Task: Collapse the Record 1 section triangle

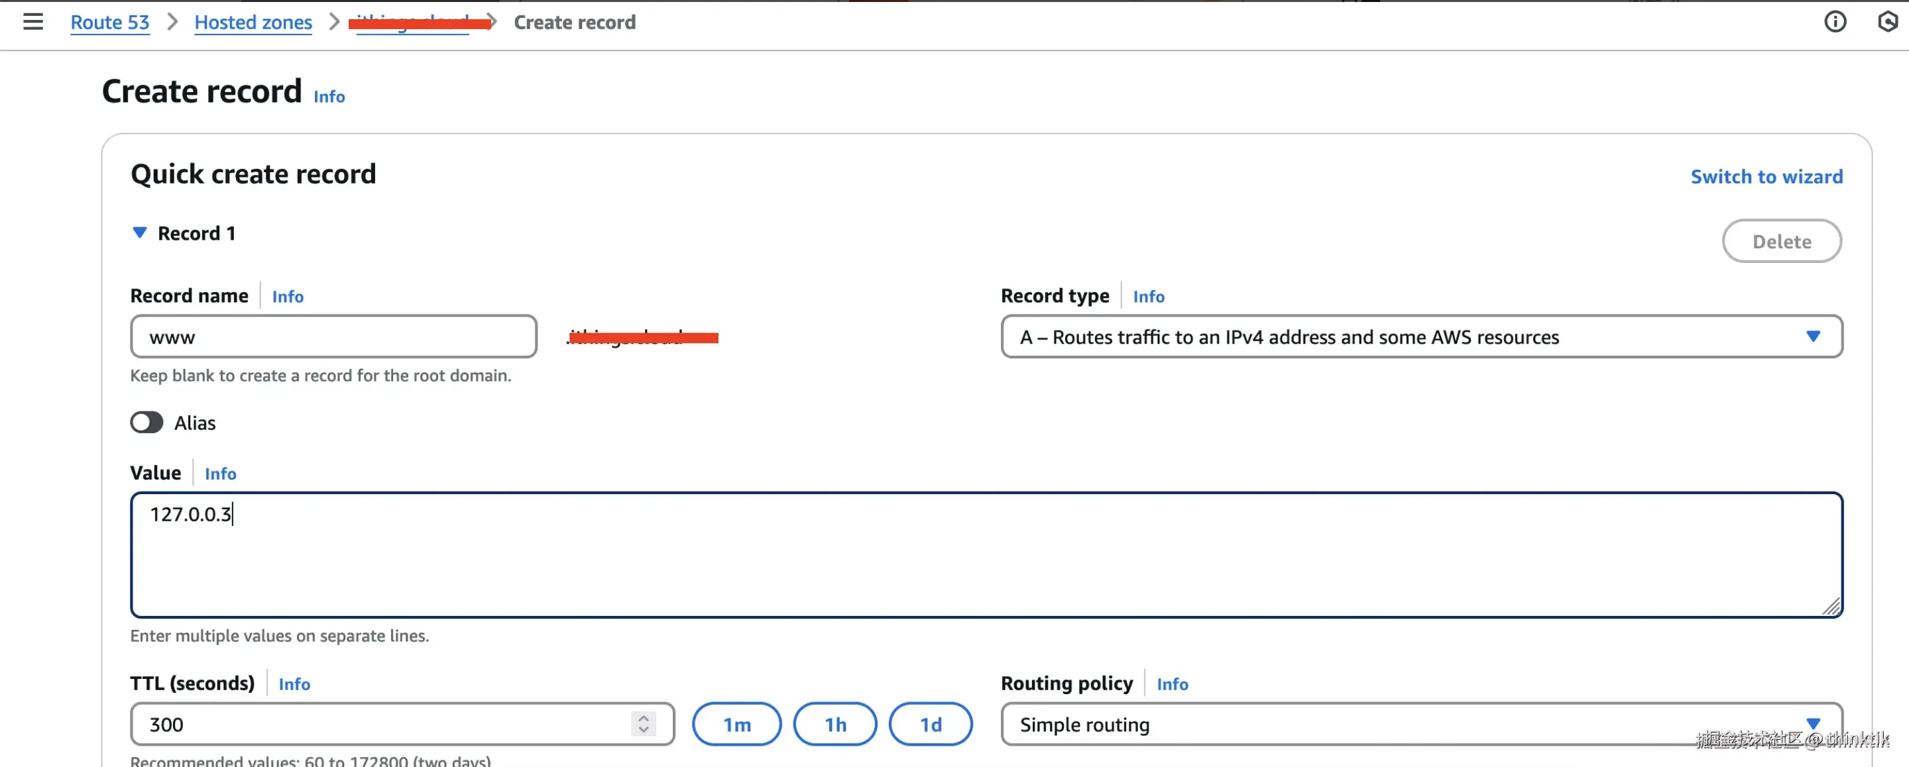Action: point(139,233)
